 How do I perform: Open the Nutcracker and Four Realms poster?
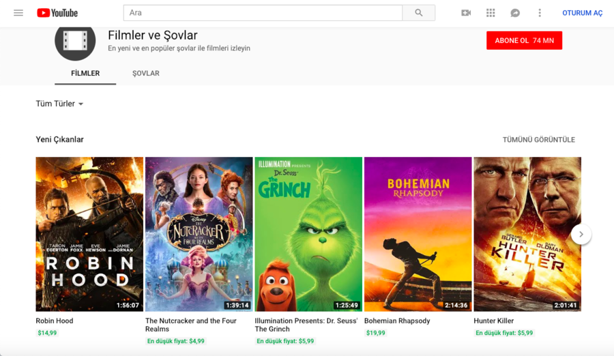199,234
